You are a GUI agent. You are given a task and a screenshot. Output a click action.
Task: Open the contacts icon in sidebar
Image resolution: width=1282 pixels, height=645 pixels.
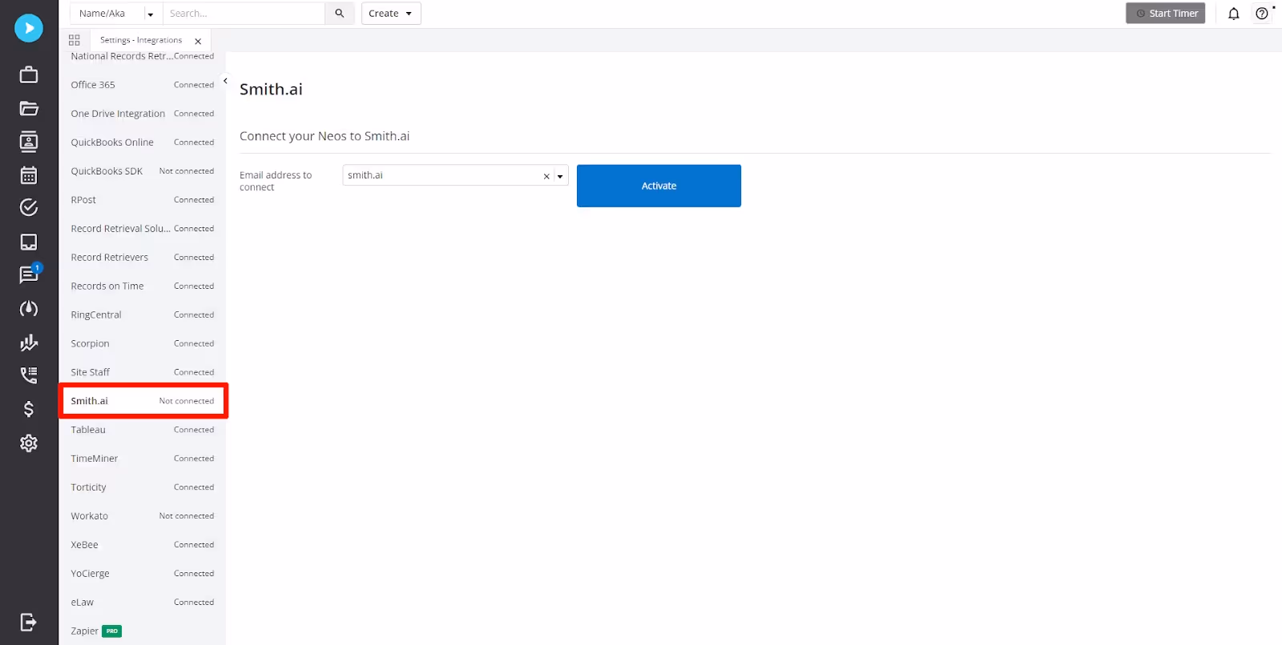pyautogui.click(x=29, y=142)
